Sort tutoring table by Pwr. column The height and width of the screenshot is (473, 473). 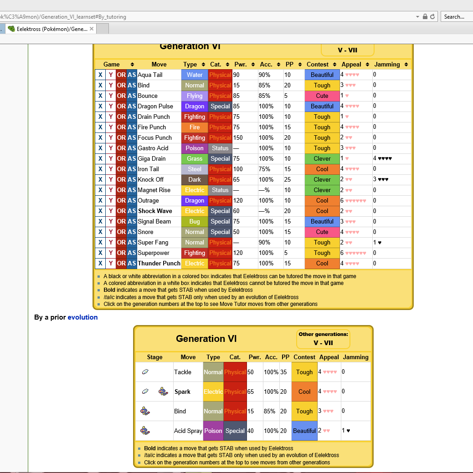(253, 65)
